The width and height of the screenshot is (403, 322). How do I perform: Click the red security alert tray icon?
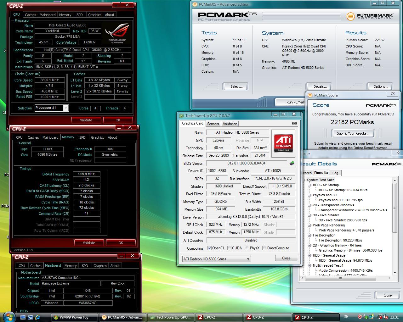[x=360, y=317]
